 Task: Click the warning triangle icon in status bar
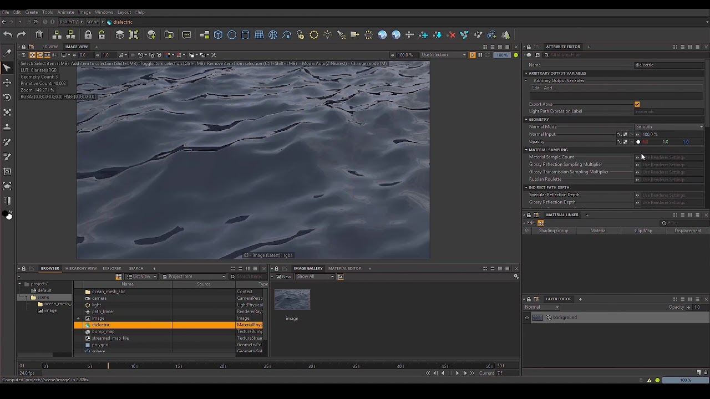click(x=650, y=380)
